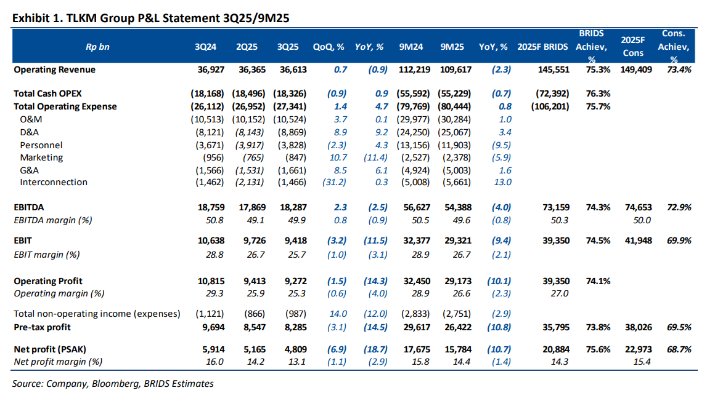Screen dimensions: 715x401
Task: Click the Pre-tax profit row label
Action: coord(43,327)
